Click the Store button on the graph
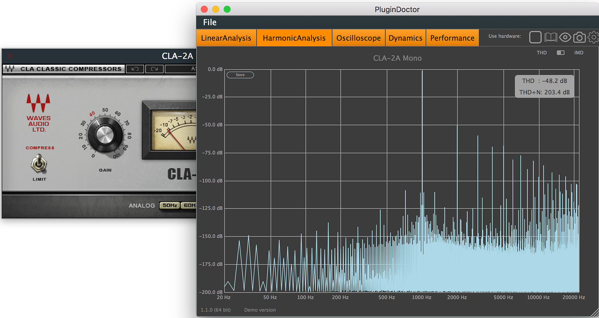 240,75
